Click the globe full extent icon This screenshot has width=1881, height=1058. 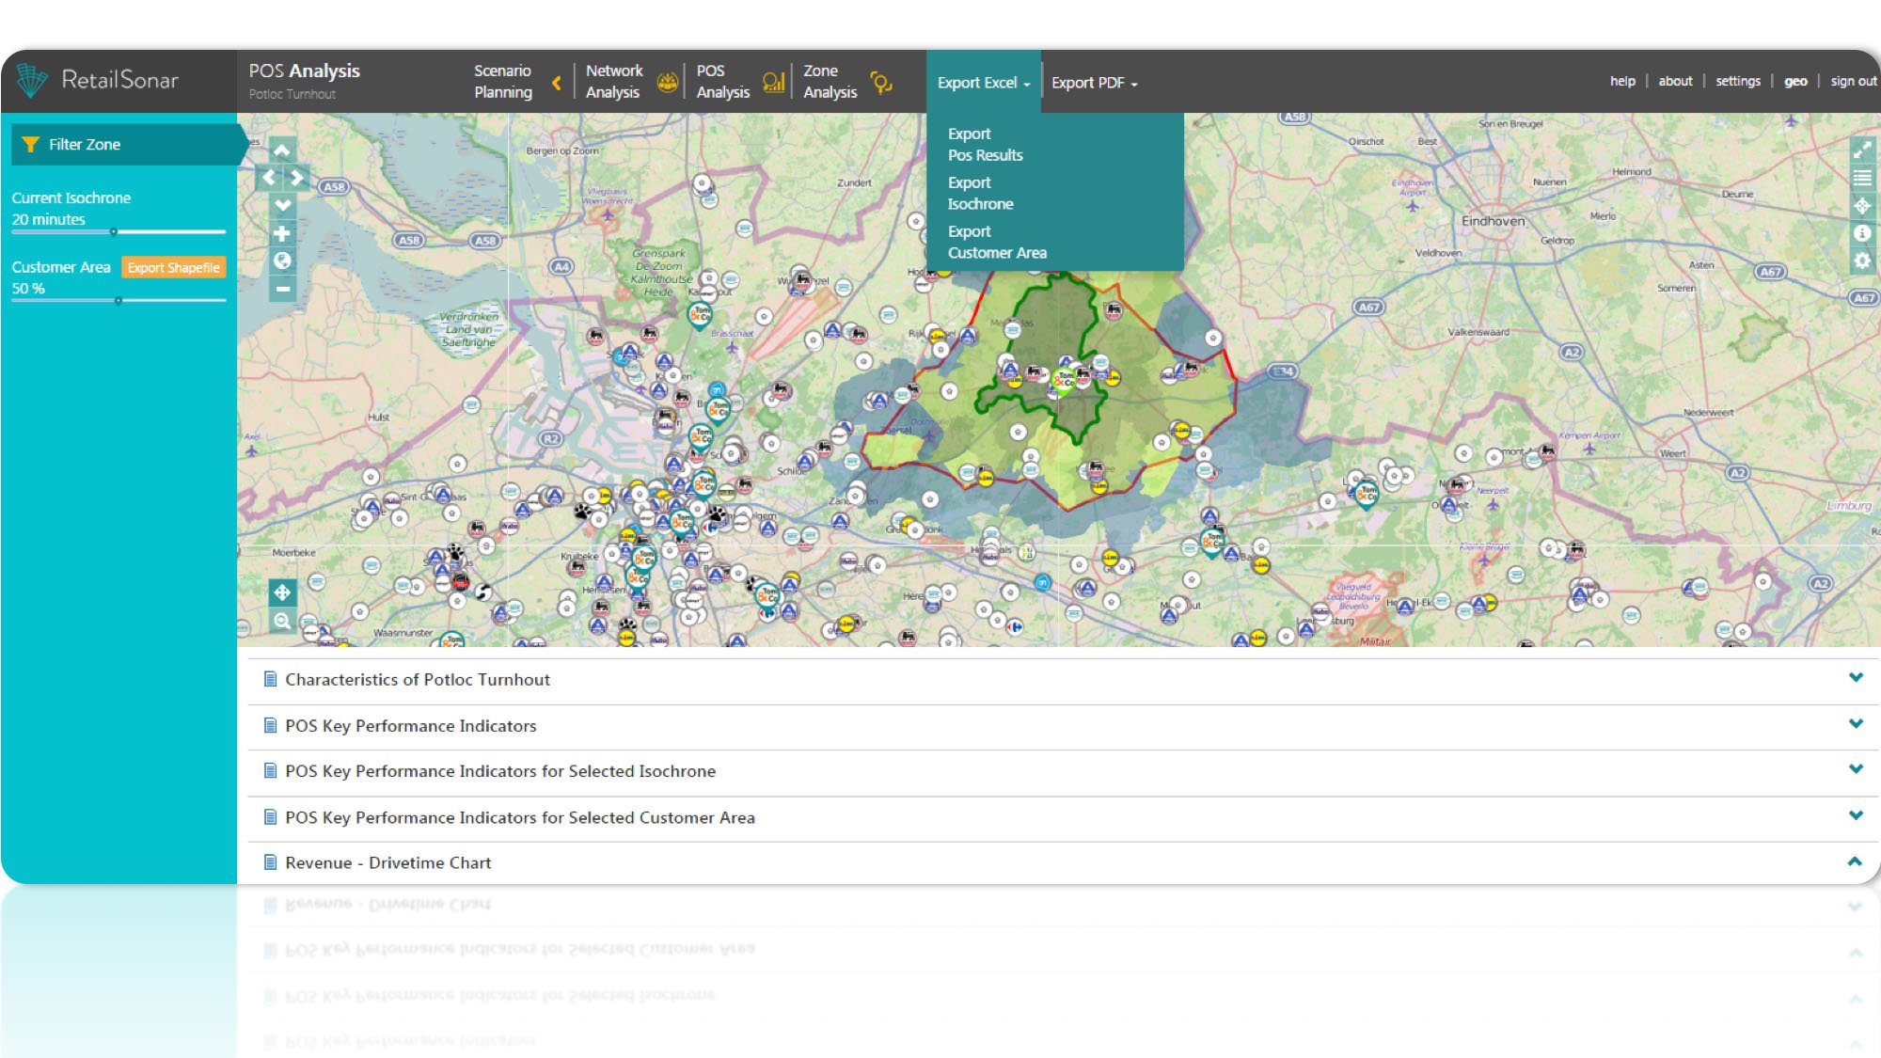click(281, 261)
